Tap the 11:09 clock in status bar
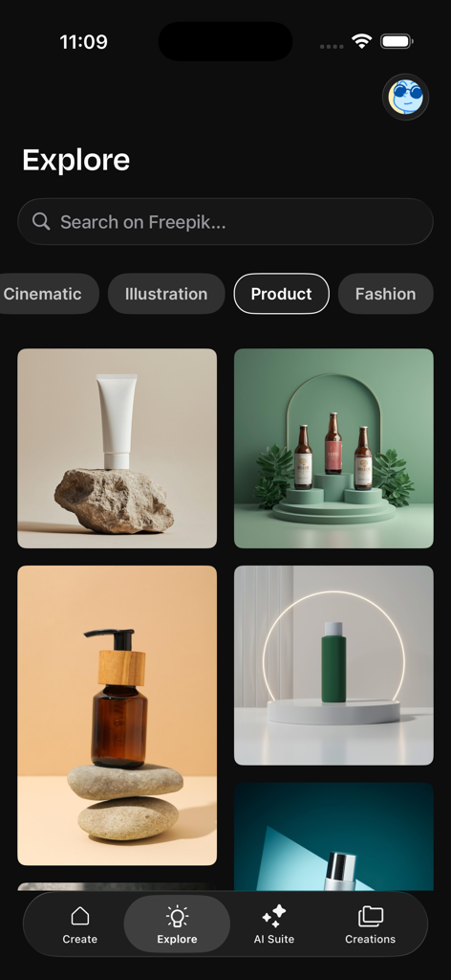 (83, 42)
